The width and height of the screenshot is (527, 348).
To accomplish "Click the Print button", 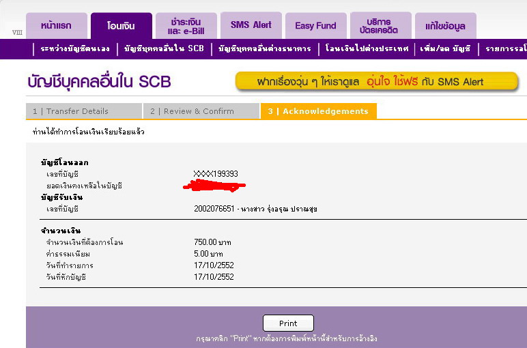I will tap(288, 323).
